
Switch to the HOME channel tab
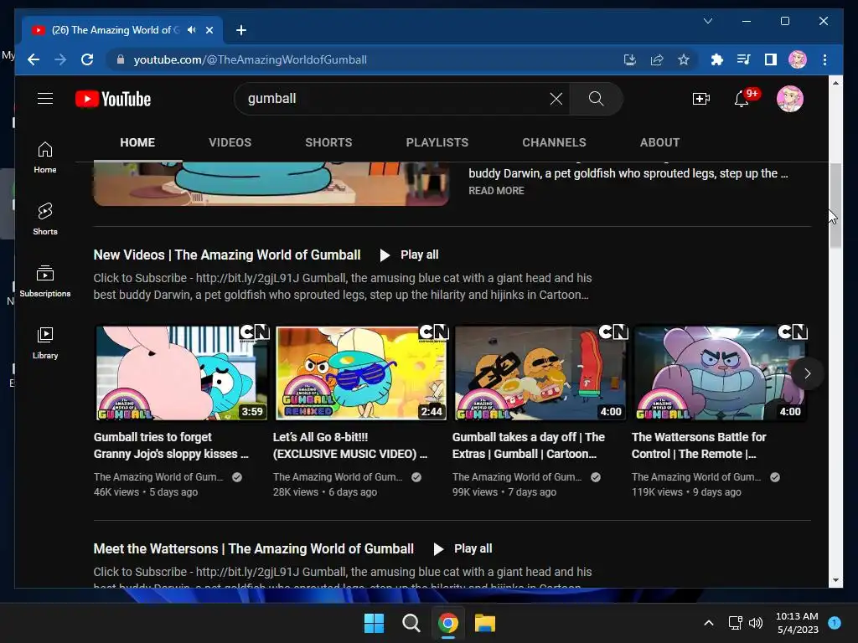137,142
